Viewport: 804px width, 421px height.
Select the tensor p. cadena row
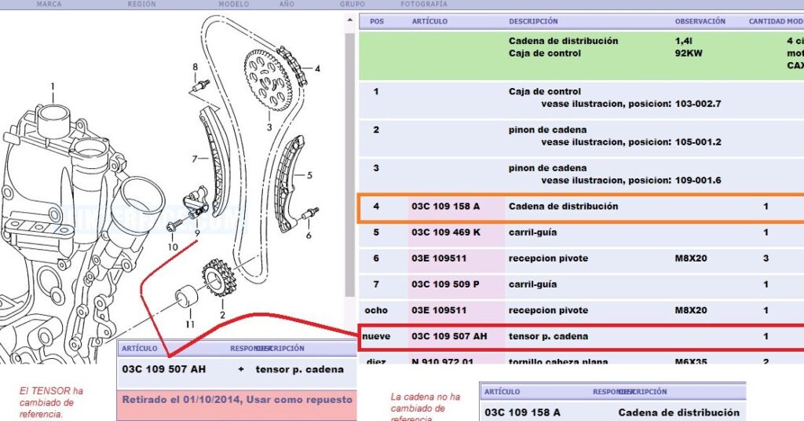581,336
